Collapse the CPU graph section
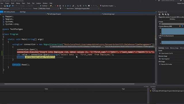 159,36
